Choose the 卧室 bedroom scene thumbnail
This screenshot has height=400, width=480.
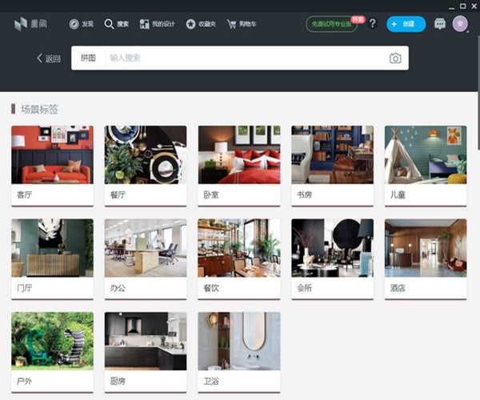pos(238,155)
